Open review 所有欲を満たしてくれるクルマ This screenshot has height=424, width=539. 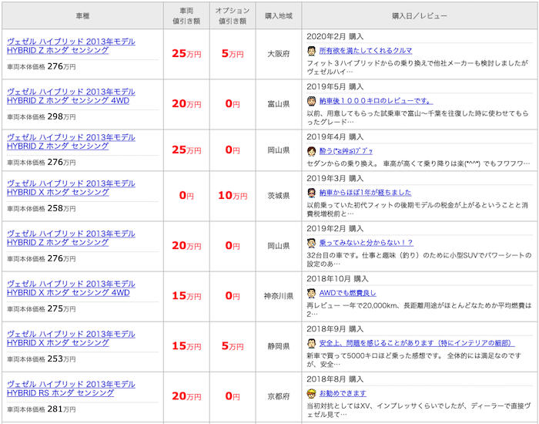tap(366, 51)
